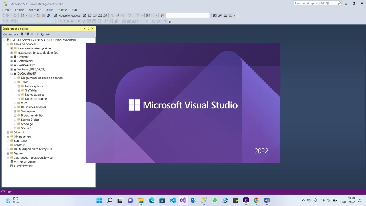This screenshot has height=206, width=366.
Task: Click the wrench icon in toolbar
Action: click(x=220, y=15)
